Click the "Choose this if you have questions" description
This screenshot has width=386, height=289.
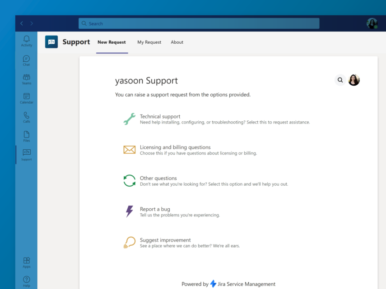pos(198,153)
